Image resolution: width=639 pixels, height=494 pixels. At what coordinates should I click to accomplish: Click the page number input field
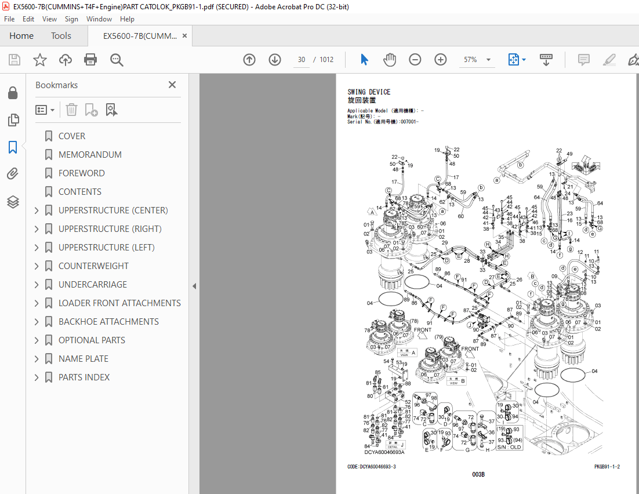pyautogui.click(x=302, y=60)
